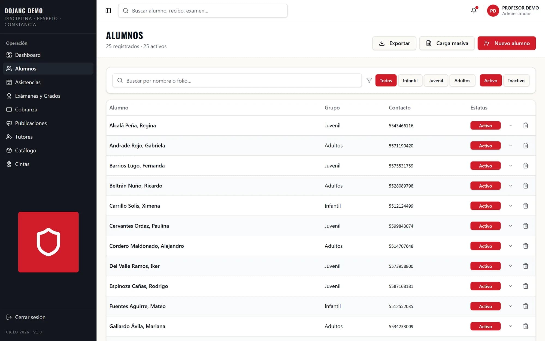This screenshot has width=545, height=341.
Task: Navigate to Cobranza
Action: click(x=48, y=109)
